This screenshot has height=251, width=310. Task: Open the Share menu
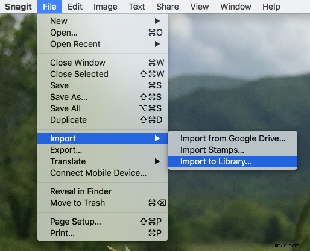pos(168,7)
